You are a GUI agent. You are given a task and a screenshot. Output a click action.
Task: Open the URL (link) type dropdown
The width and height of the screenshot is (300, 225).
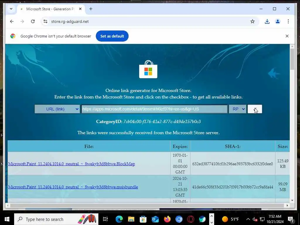coord(57,109)
